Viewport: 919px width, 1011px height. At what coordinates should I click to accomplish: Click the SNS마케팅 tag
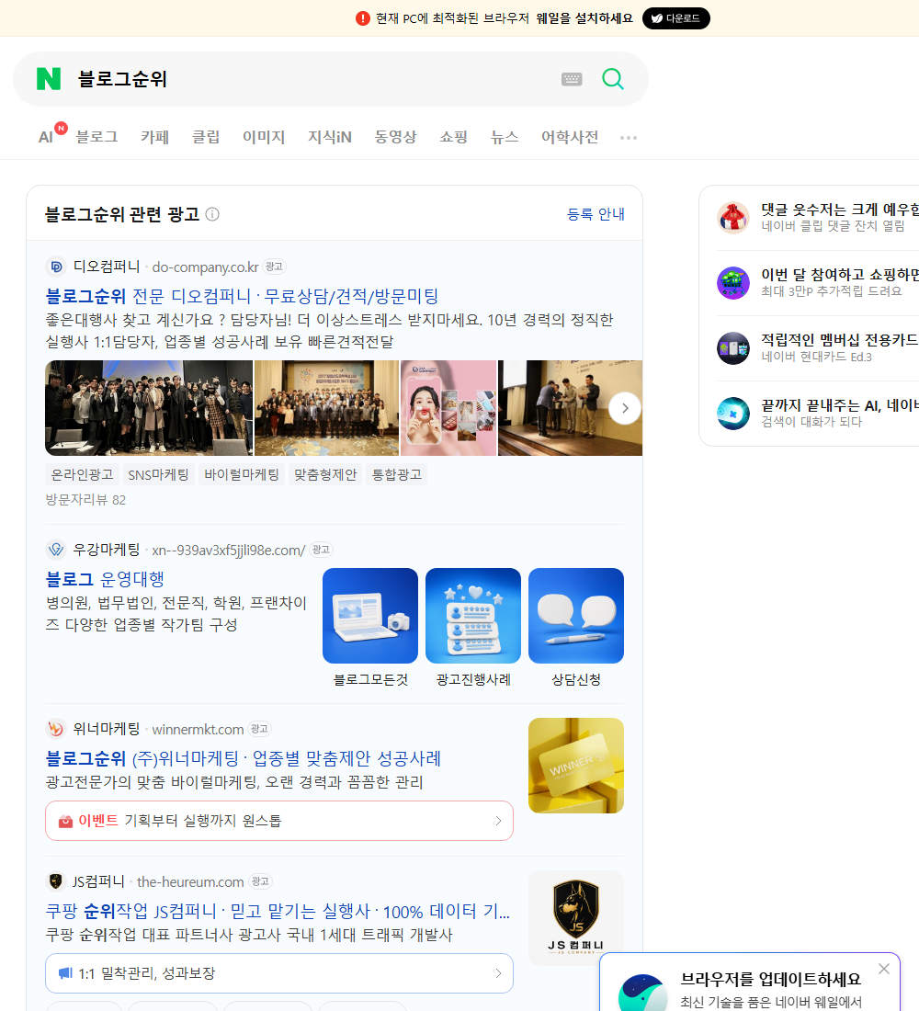pos(158,474)
